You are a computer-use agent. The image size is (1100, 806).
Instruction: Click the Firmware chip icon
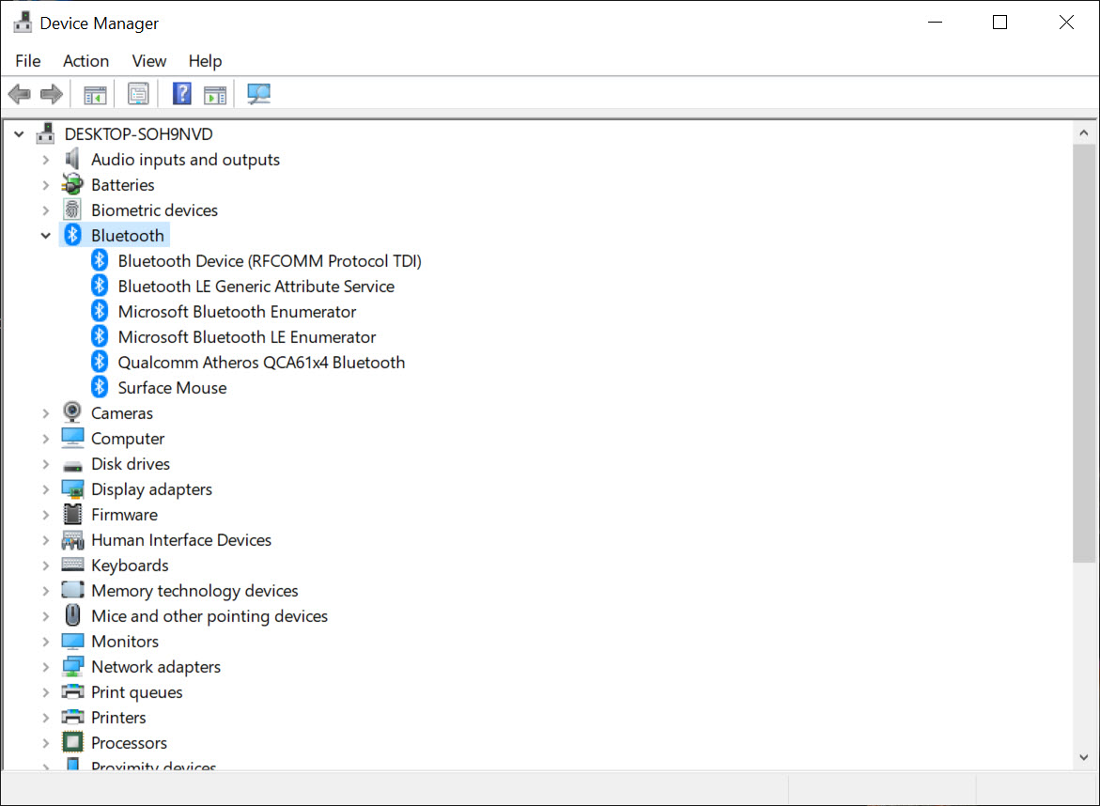point(72,514)
